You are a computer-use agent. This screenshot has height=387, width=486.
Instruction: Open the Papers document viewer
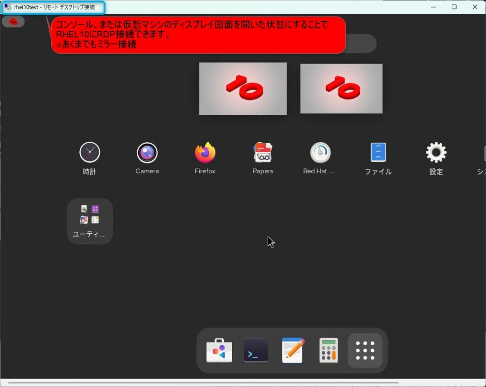[262, 153]
